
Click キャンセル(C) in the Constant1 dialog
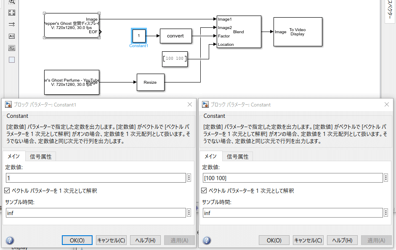[111, 240]
